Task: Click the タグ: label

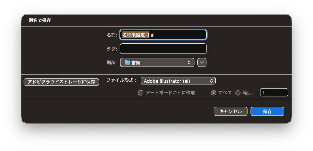Action: 112,49
